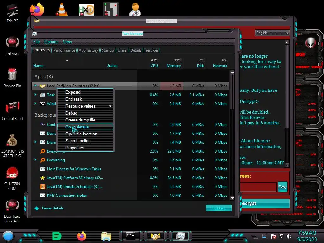Switch to the Users tab
Image resolution: width=324 pixels, height=243 pixels.
pyautogui.click(x=122, y=50)
